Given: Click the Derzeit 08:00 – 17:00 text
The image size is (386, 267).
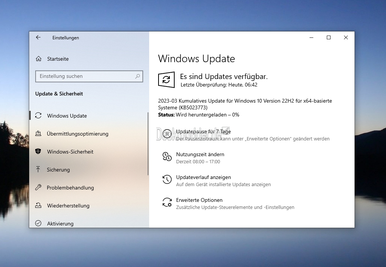Looking at the screenshot, I should point(198,162).
